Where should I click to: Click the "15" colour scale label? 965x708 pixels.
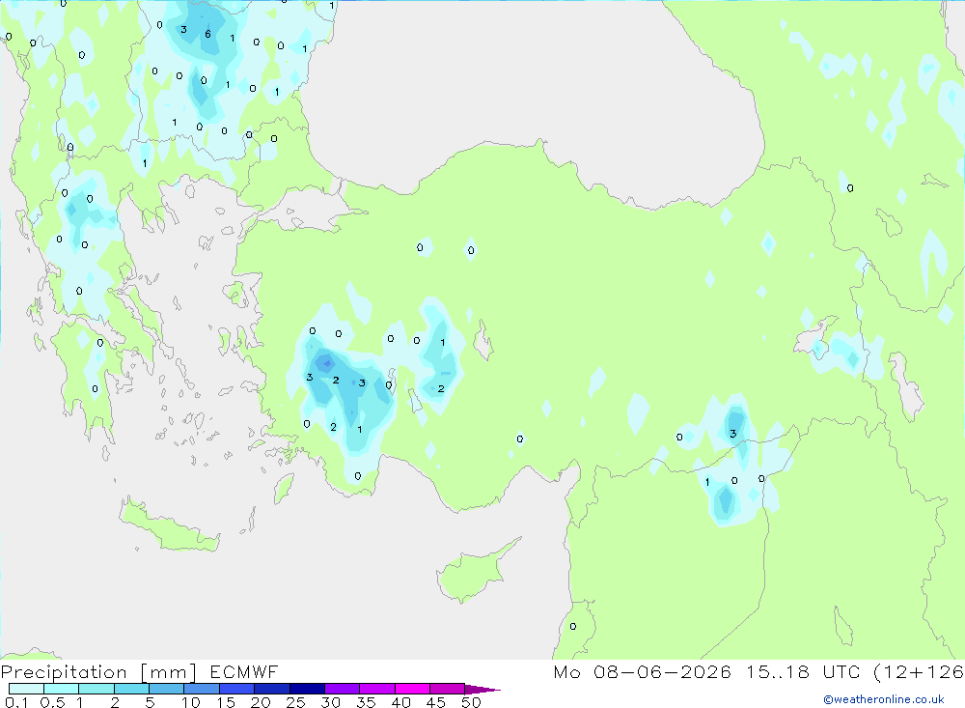point(226,702)
